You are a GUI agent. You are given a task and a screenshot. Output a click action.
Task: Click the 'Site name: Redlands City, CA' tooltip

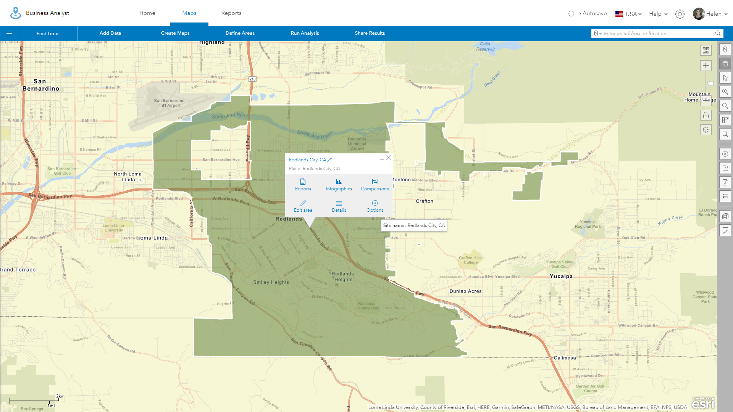click(x=414, y=225)
